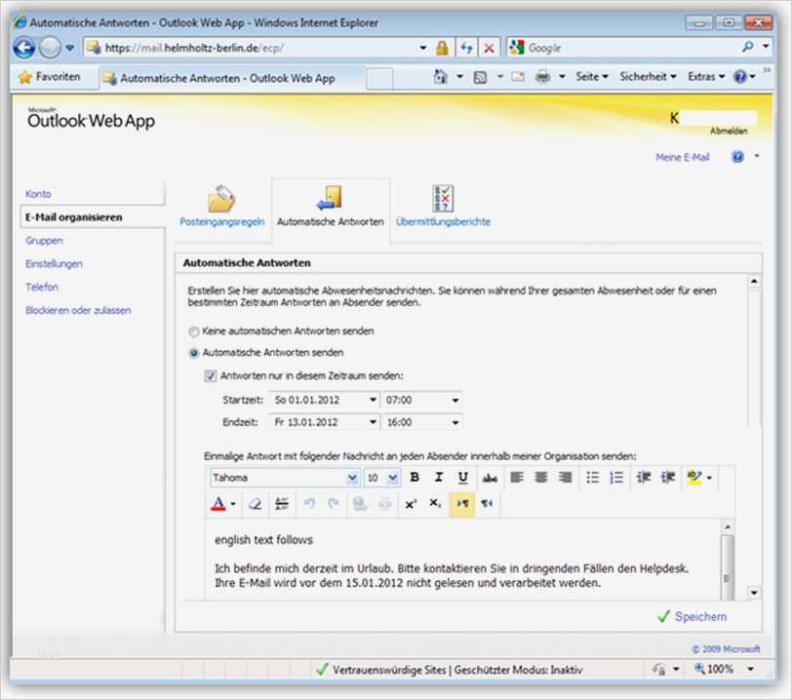The image size is (792, 700).
Task: Open the Tahoma font dropdown
Action: pos(284,478)
